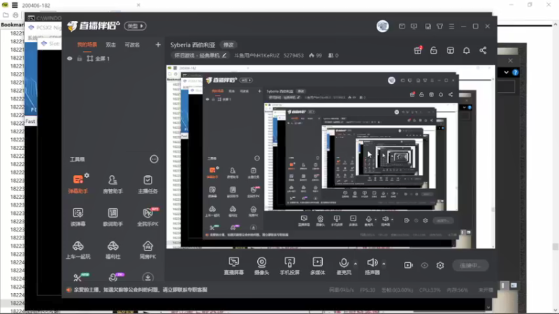
Task: Click the nested stream preview area
Action: [x=331, y=156]
